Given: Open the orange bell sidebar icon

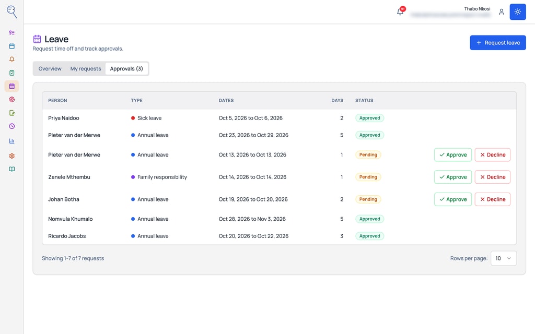Looking at the screenshot, I should tap(11, 59).
